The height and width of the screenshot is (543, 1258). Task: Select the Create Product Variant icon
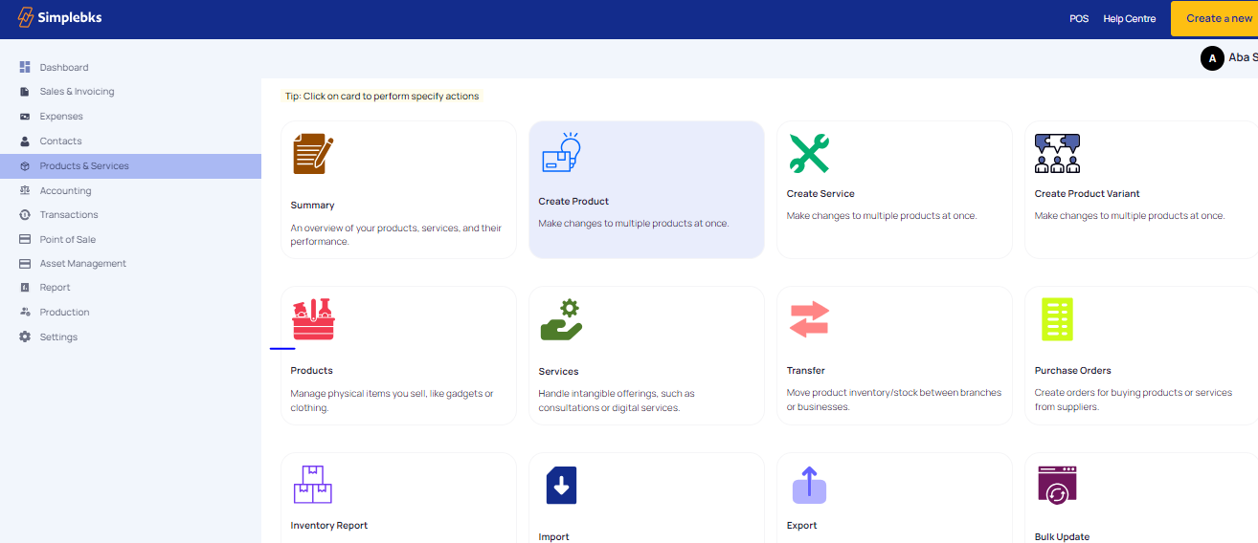click(1057, 153)
